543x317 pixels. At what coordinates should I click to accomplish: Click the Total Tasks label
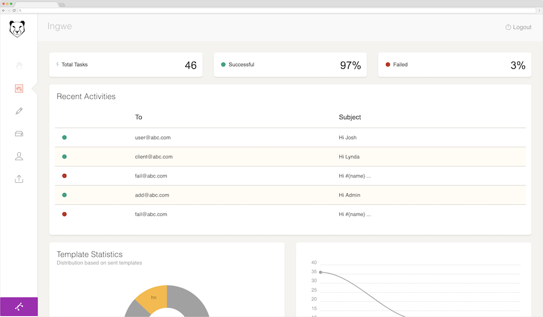coord(74,64)
